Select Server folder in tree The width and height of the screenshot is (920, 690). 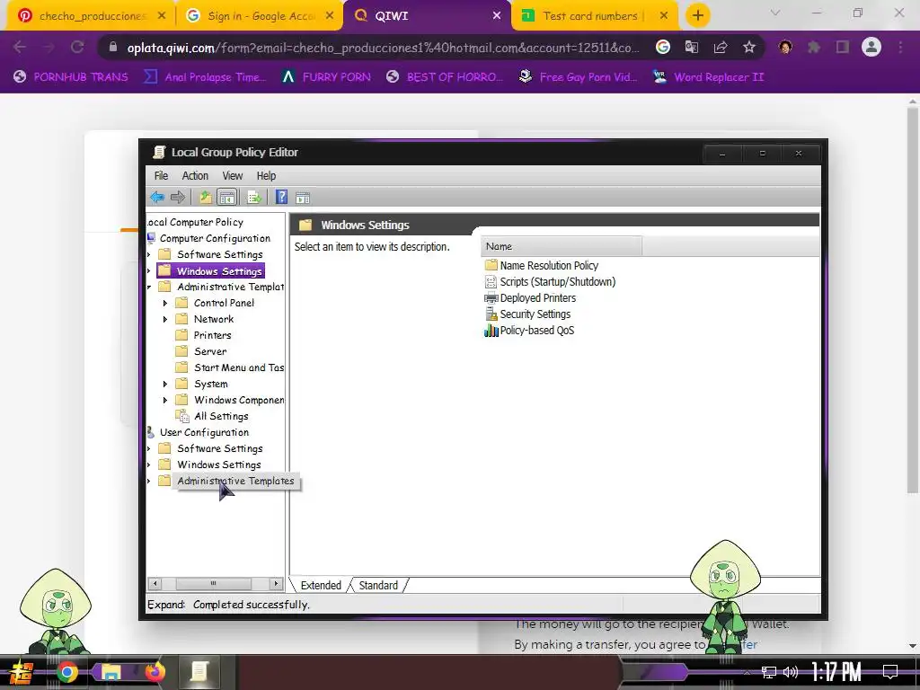(x=210, y=351)
